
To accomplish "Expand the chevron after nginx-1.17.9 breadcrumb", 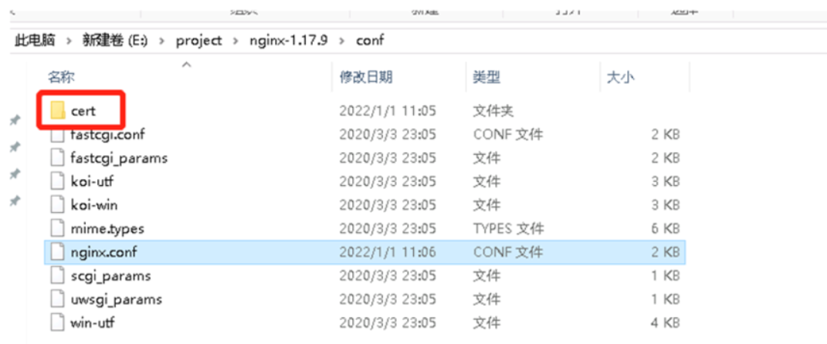I will pos(342,41).
